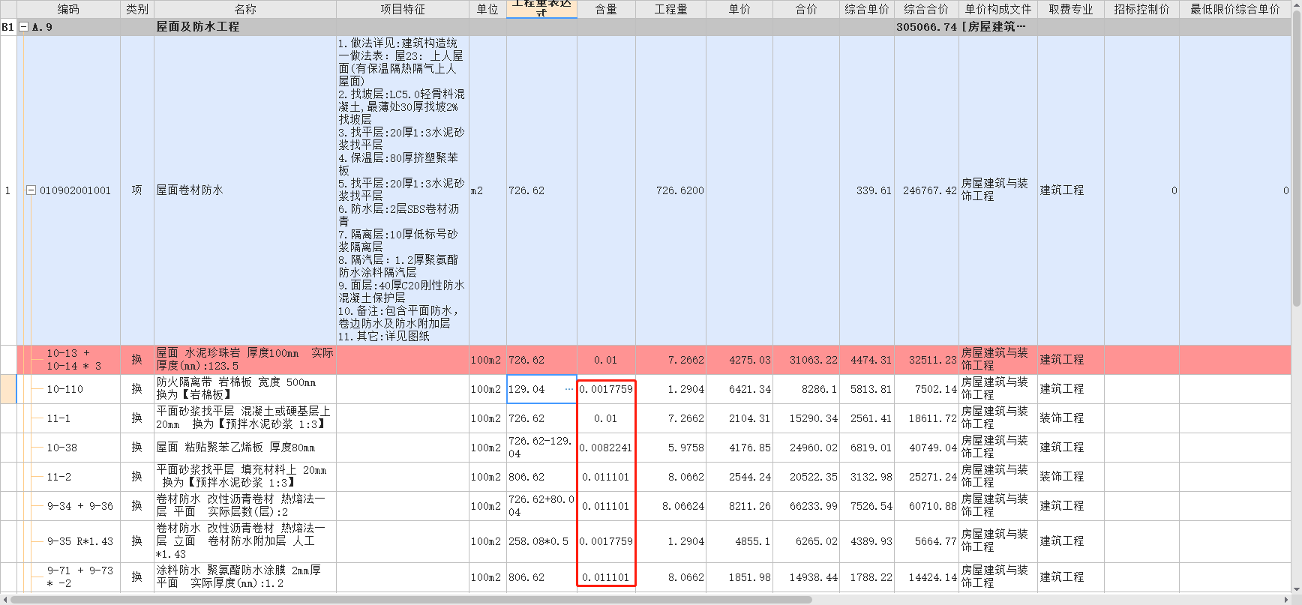
Task: Click the 招标控制价 column header
Action: point(1141,9)
